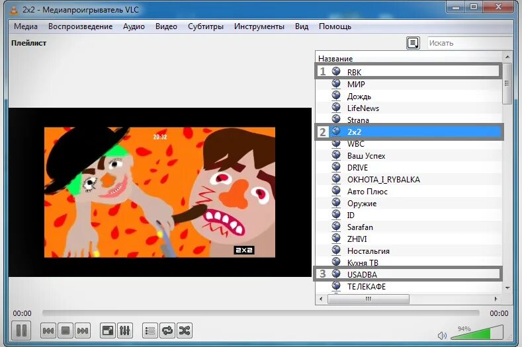Adjust the volume slider at 94%
The height and width of the screenshot is (347, 522).
click(477, 332)
